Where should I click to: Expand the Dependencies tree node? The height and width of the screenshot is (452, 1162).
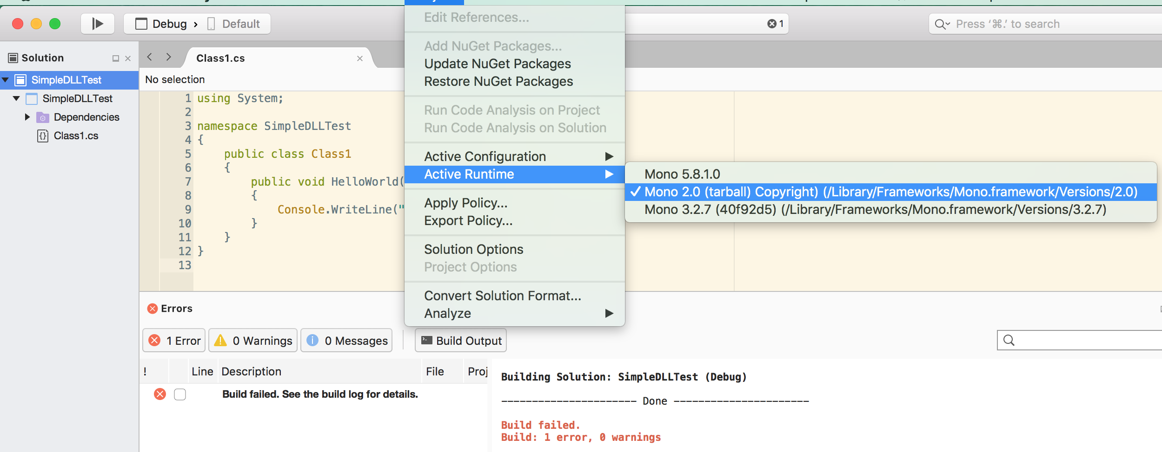coord(27,117)
